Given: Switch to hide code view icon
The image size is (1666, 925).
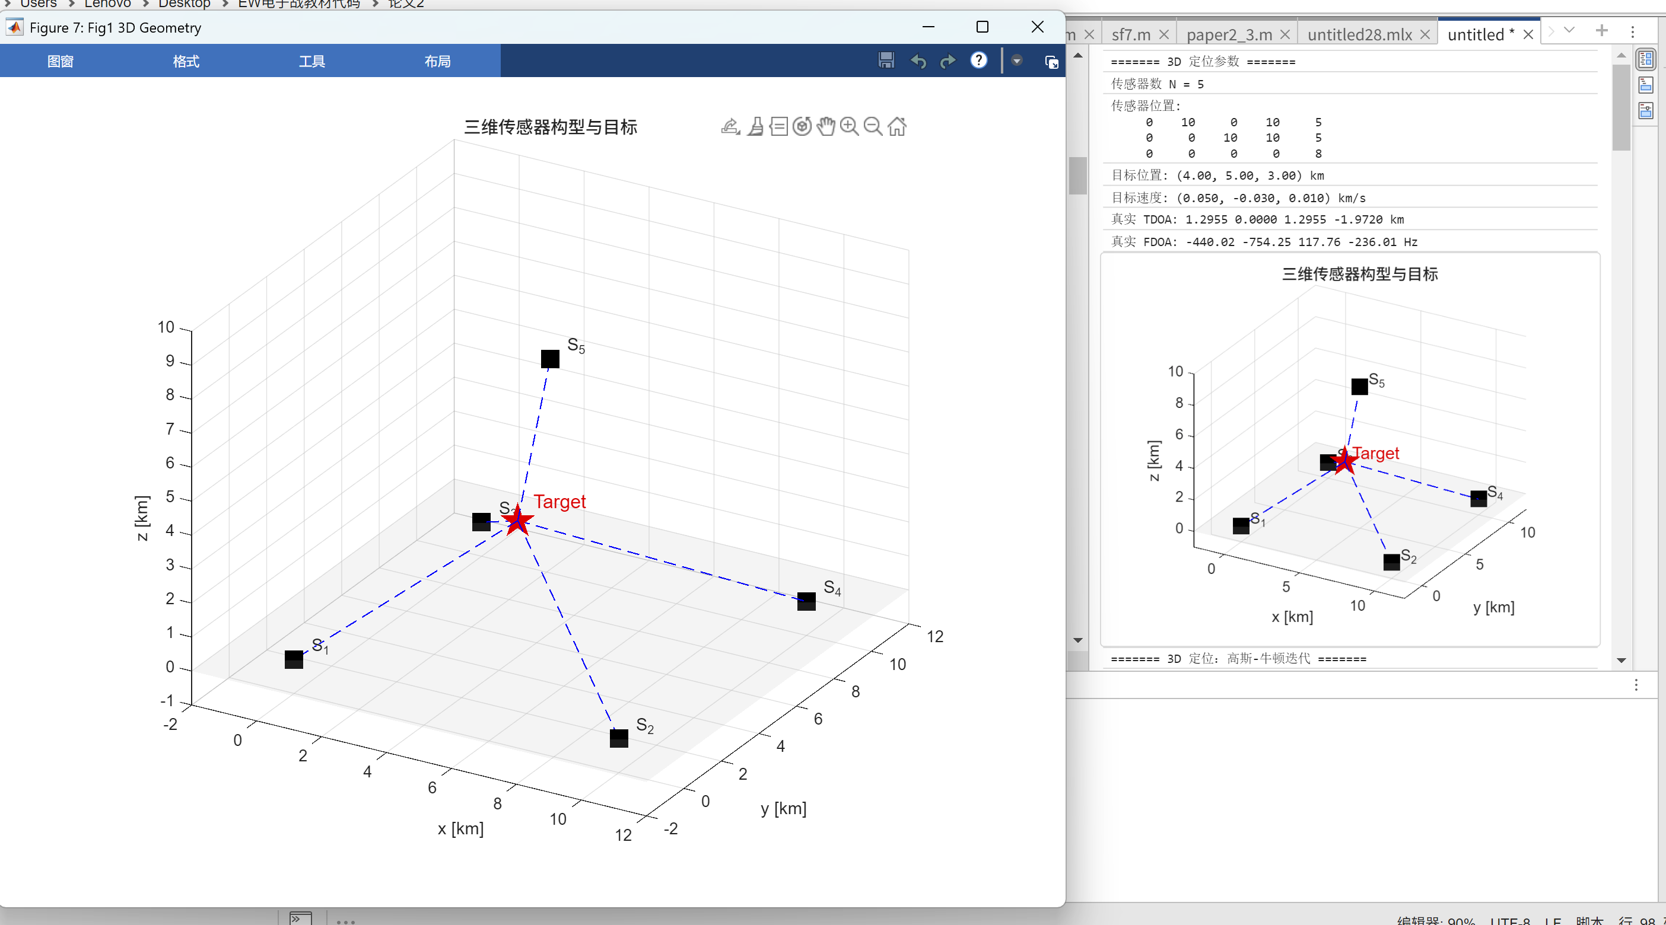Looking at the screenshot, I should click(x=1646, y=110).
